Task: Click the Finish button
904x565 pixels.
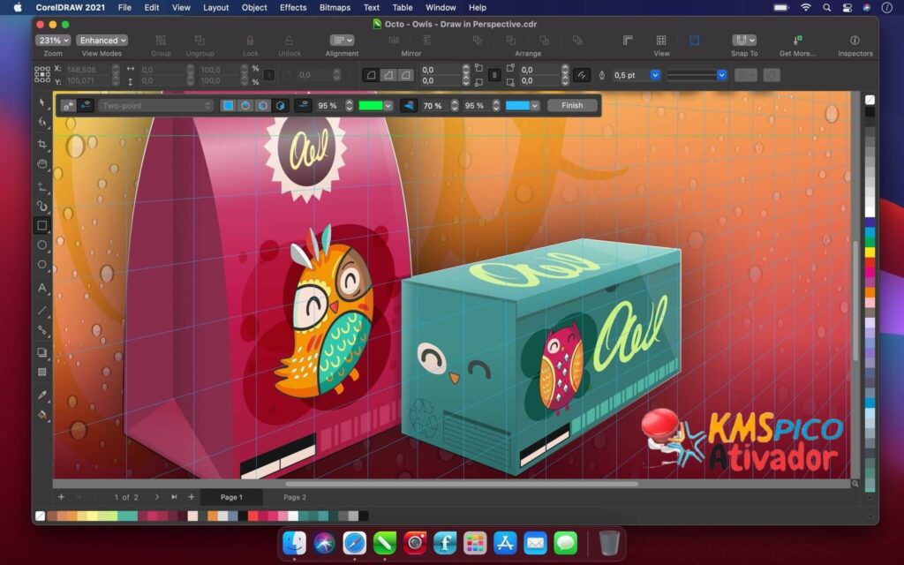Action: pos(572,106)
